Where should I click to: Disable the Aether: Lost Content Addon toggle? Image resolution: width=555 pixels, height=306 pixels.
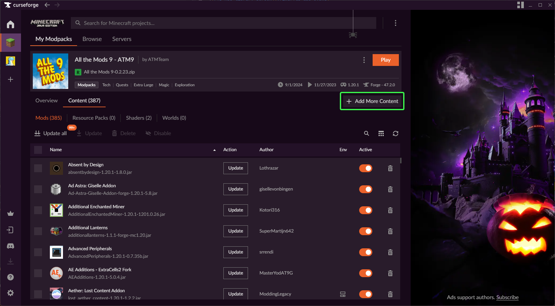point(366,294)
